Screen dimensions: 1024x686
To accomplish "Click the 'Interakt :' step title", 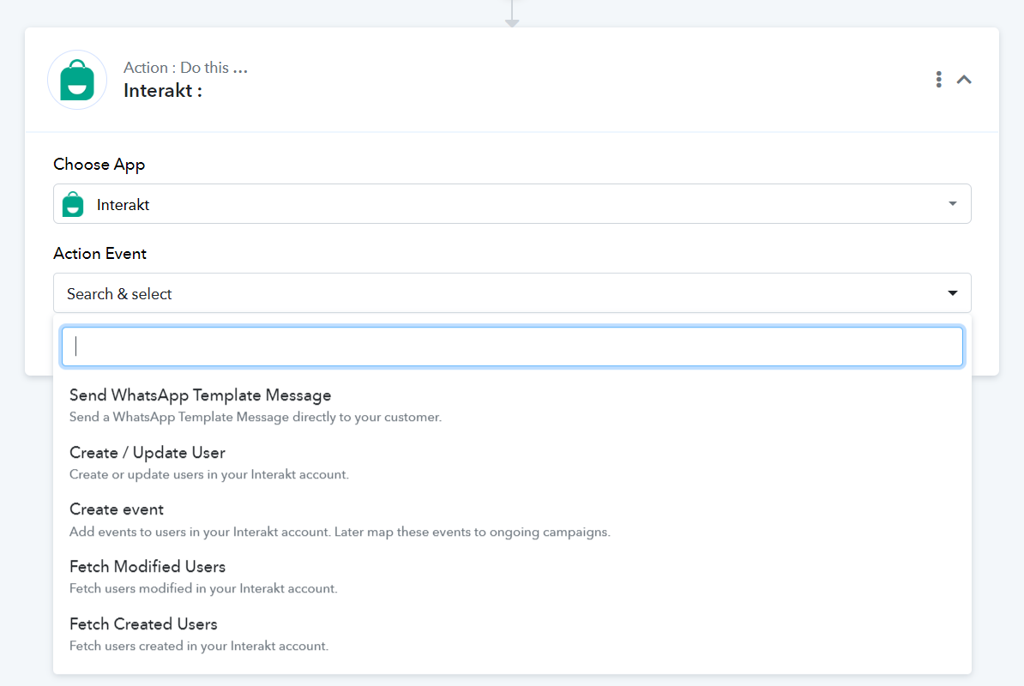I will [x=163, y=91].
